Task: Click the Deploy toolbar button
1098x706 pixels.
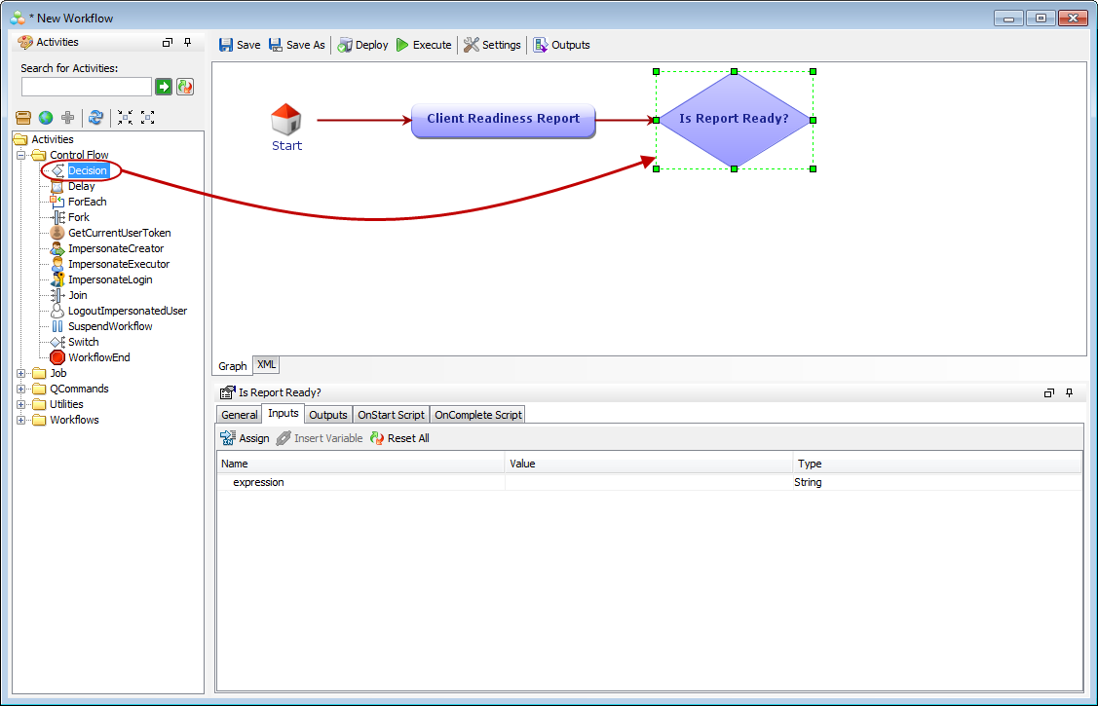Action: coord(362,45)
